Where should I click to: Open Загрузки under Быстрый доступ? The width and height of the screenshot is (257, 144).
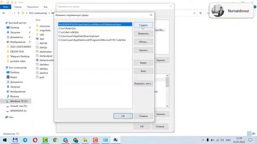point(15,32)
